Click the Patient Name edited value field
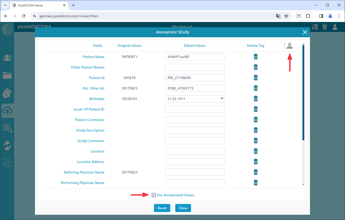The image size is (345, 220). 194,57
